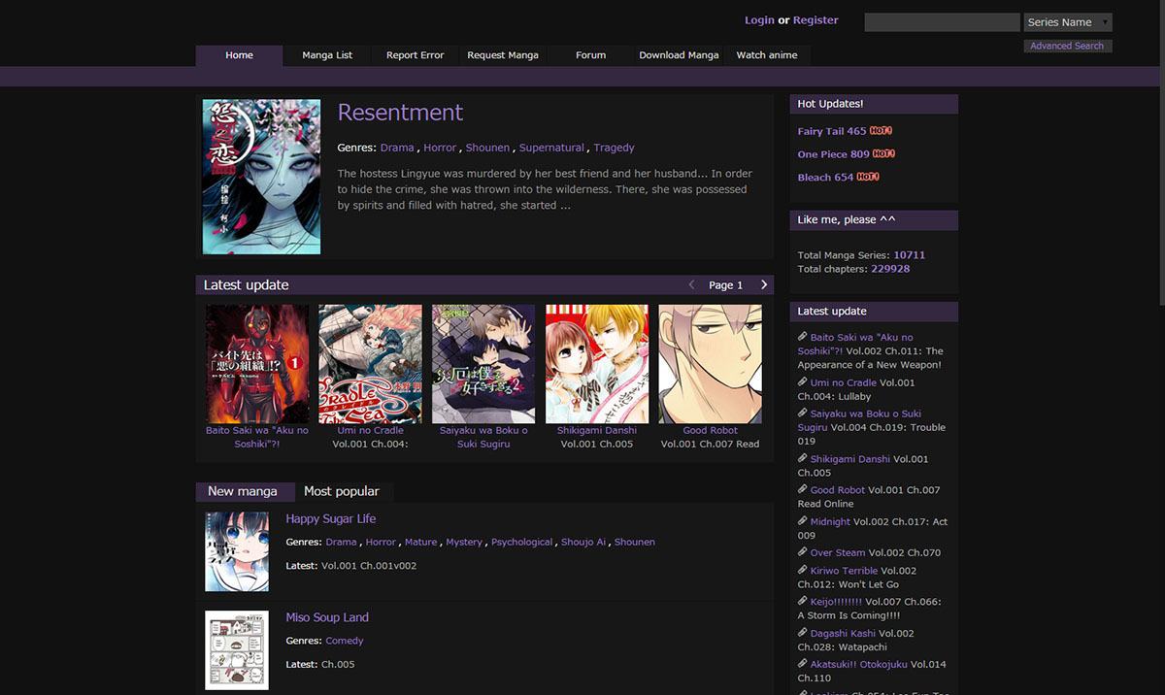This screenshot has height=695, width=1165.
Task: Click the paperclip icon beside Saiyaku wa Boku o Suki
Action: pyautogui.click(x=803, y=414)
